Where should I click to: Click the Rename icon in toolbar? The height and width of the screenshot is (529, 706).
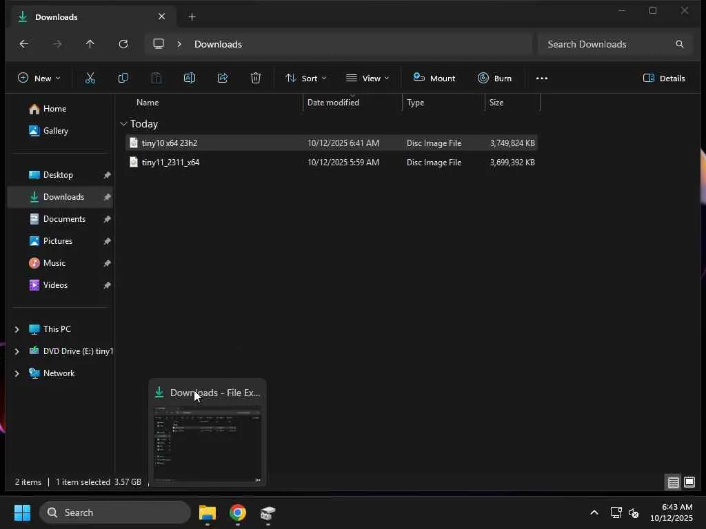point(190,79)
